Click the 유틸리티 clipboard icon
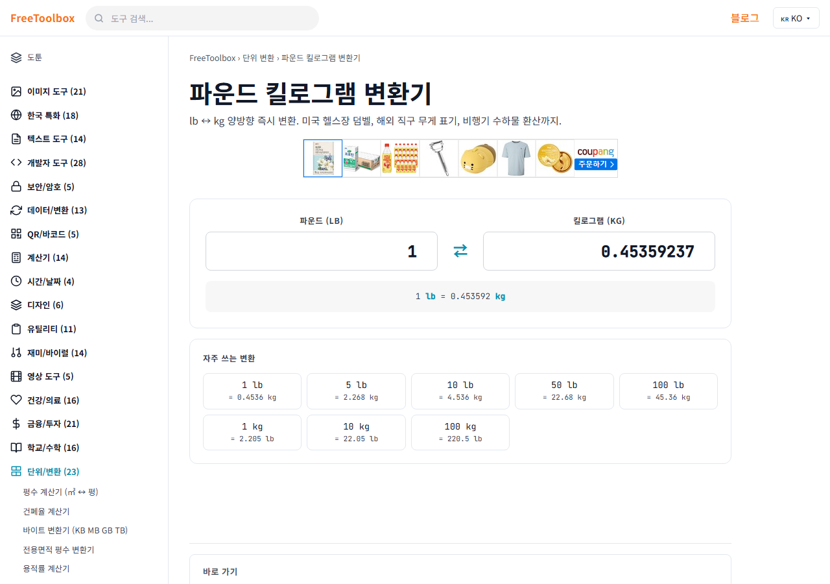Image resolution: width=830 pixels, height=584 pixels. pyautogui.click(x=16, y=329)
